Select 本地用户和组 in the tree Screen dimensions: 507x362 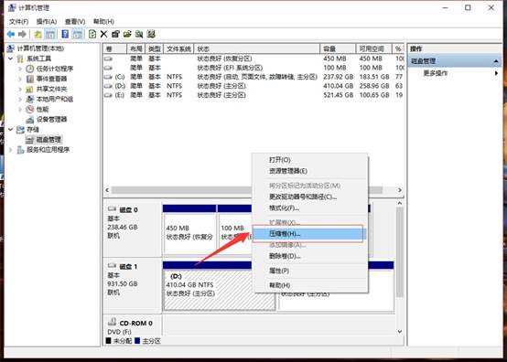[x=55, y=99]
